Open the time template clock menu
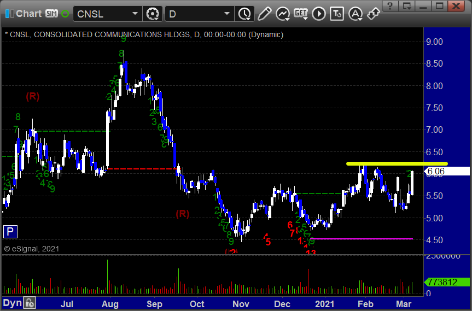The image size is (472, 311). point(244,14)
